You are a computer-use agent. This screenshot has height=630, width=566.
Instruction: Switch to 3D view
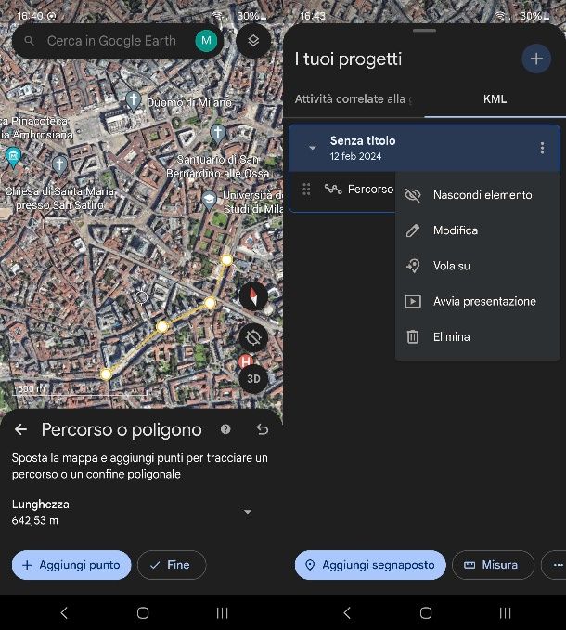[x=253, y=379]
